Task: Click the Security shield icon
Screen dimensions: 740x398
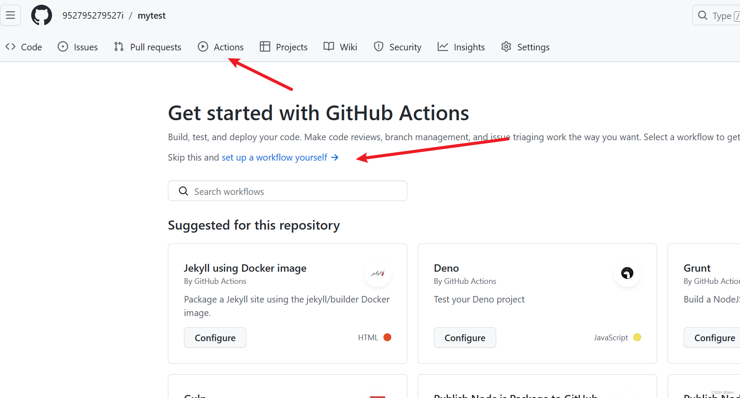Action: [x=379, y=47]
